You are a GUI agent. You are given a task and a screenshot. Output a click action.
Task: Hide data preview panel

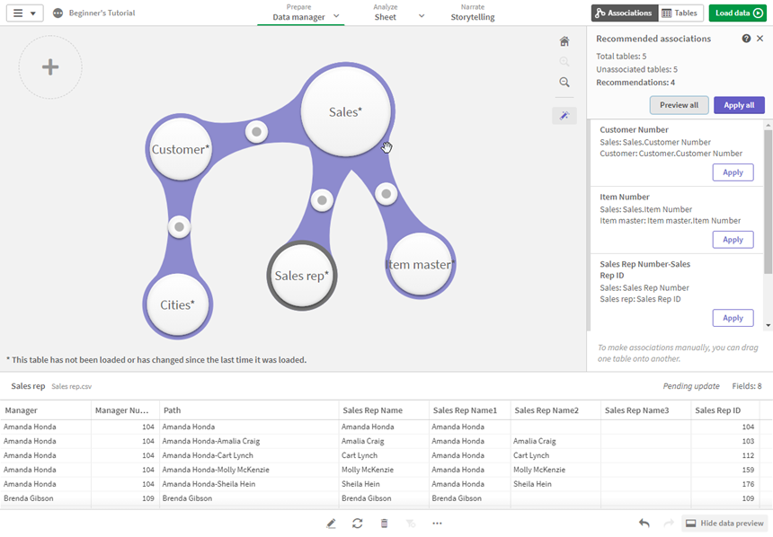724,524
